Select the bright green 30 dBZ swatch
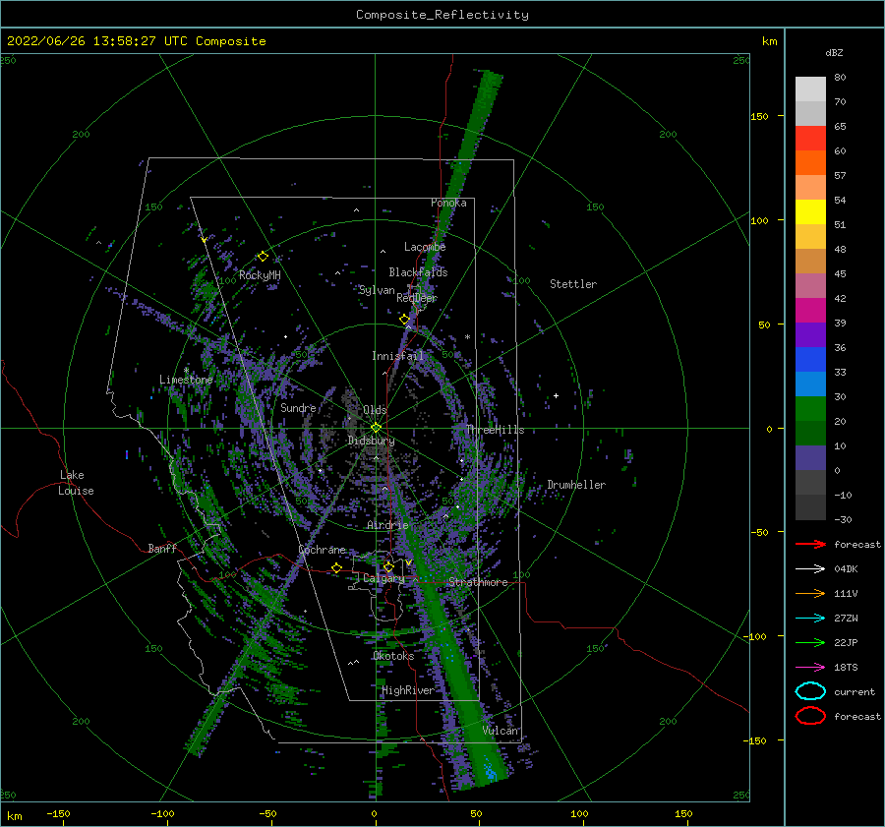 (810, 408)
